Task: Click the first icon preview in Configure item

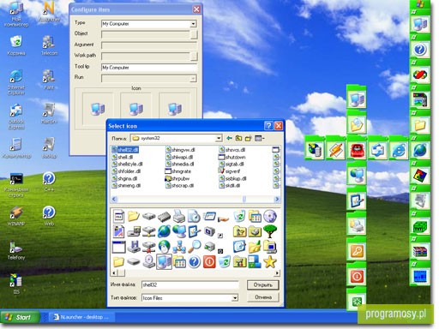Action: pos(98,109)
